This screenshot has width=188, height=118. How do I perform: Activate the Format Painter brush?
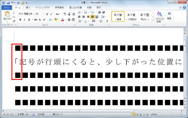tap(14, 21)
